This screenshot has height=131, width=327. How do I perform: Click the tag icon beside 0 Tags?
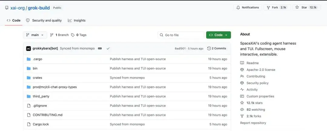point(73,35)
